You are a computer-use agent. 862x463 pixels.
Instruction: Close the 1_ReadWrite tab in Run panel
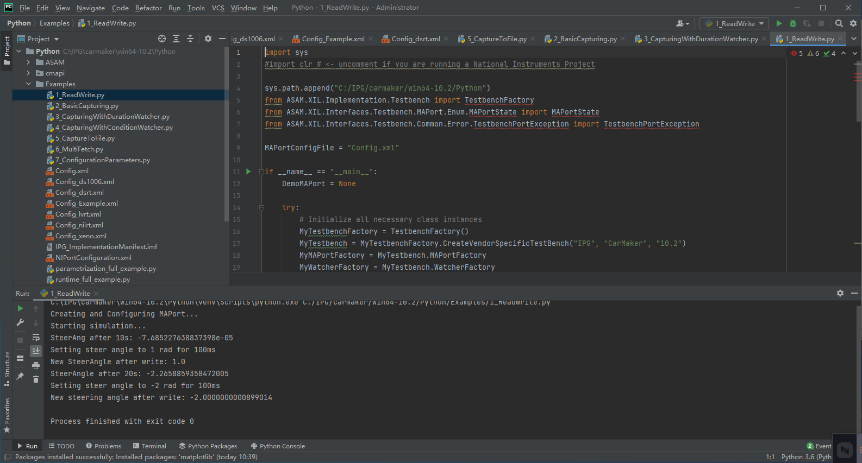tap(96, 294)
